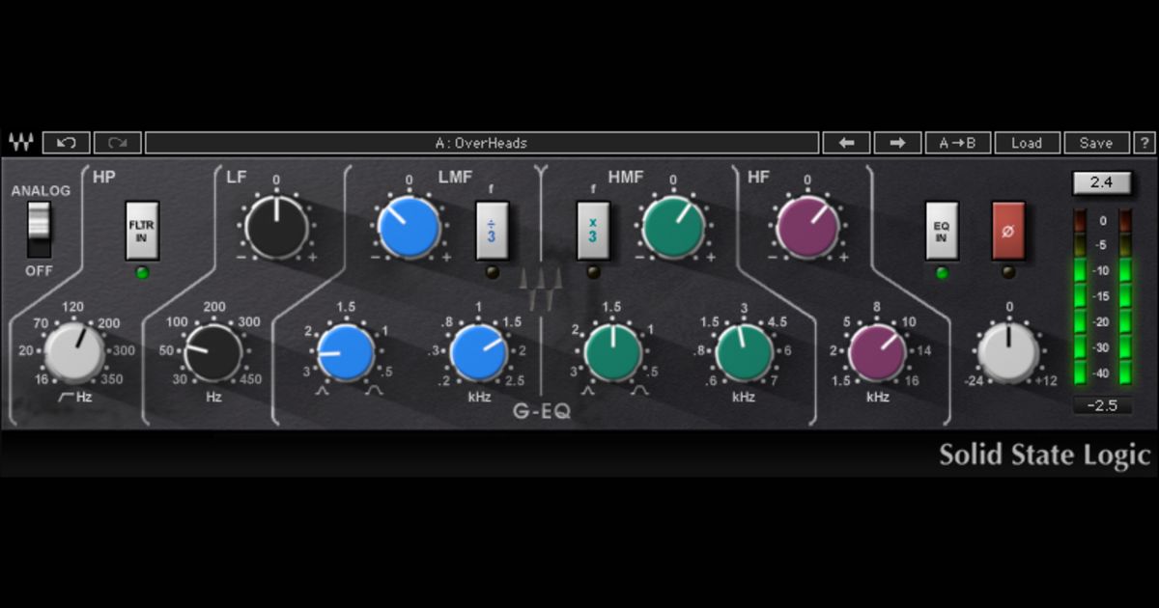1159x608 pixels.
Task: Click the -2.5 output value field
Action: coord(1102,405)
